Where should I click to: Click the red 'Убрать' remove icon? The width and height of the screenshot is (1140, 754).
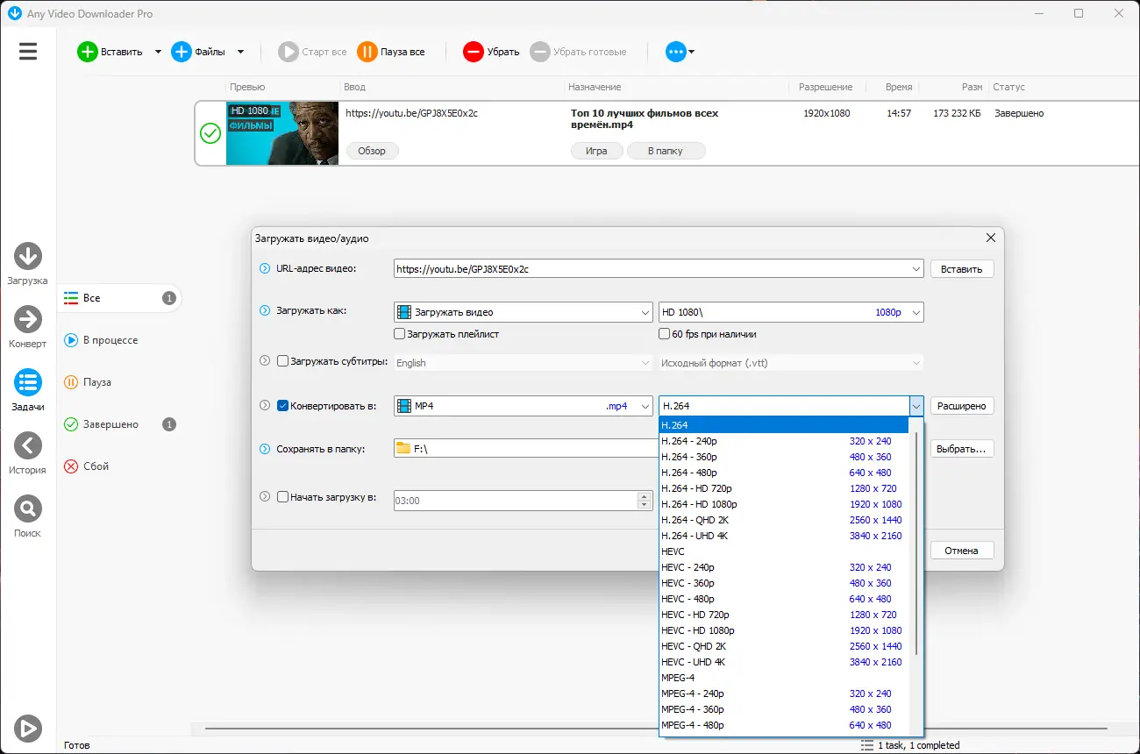(474, 52)
